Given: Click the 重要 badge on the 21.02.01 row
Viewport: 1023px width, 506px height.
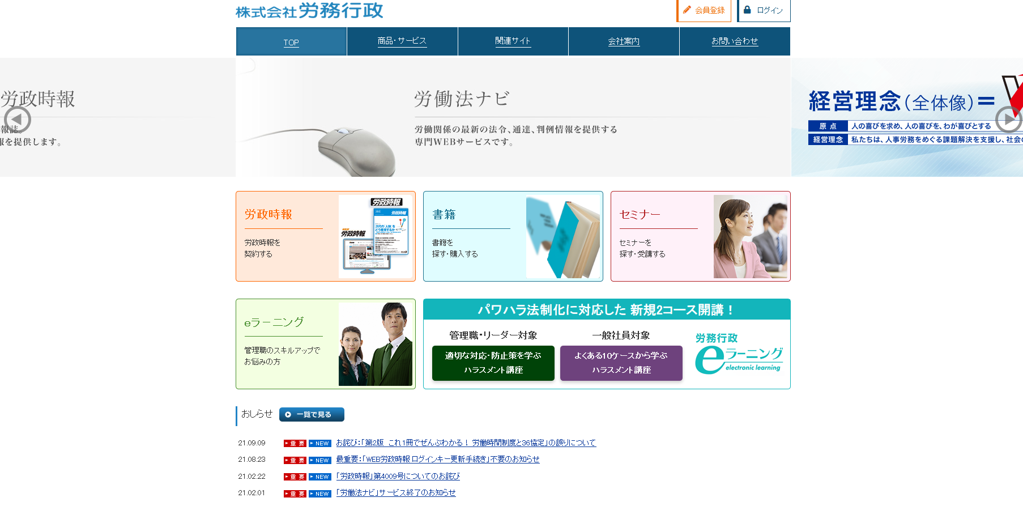Looking at the screenshot, I should point(295,494).
